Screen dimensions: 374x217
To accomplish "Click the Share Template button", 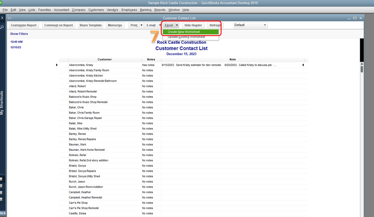I will click(90, 25).
